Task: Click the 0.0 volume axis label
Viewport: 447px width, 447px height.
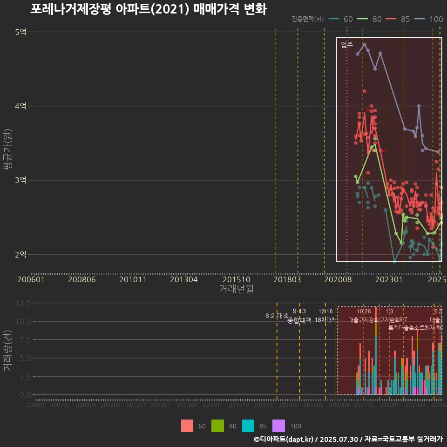Action: (25, 395)
